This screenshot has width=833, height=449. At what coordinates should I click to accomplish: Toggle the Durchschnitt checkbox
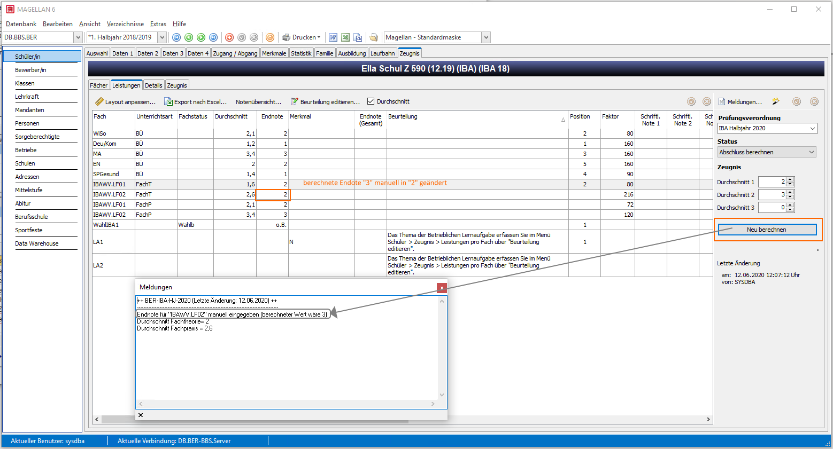pyautogui.click(x=371, y=101)
